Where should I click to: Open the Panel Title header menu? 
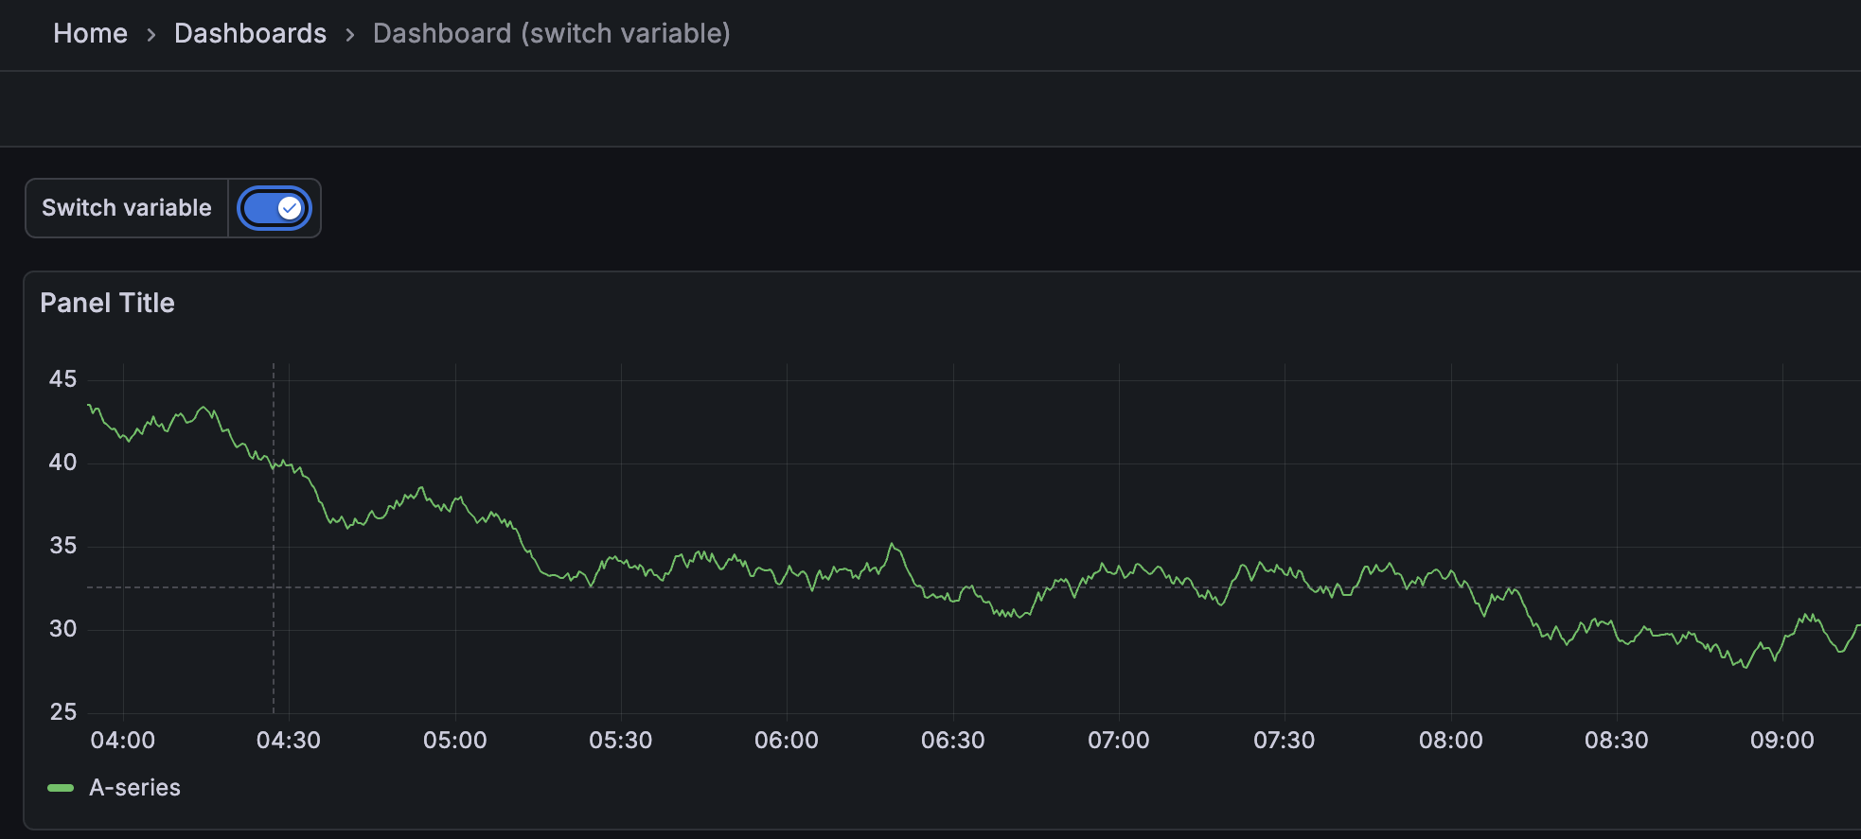[x=107, y=303]
